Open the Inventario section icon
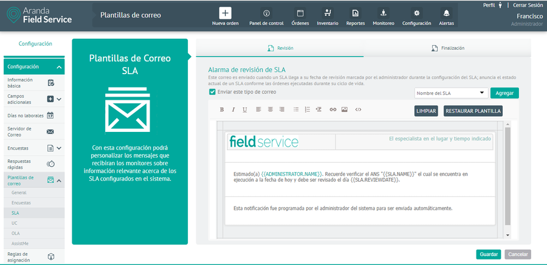The width and height of the screenshot is (547, 265). coord(328,13)
